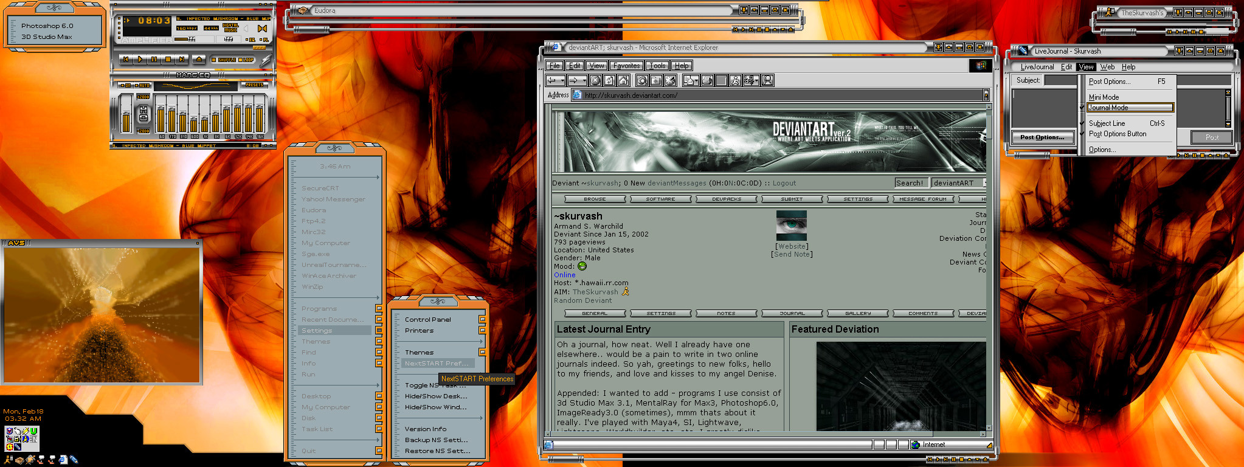
Task: Click Winamp eject button
Action: pos(199,60)
